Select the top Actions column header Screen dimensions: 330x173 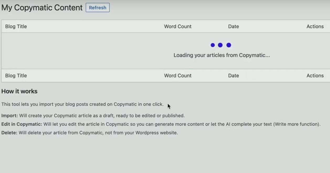click(x=315, y=27)
